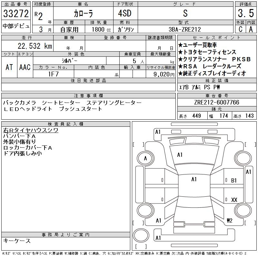Click the damage code legend line
Image resolution: width=258 pixels, height=258 pixels.
(x=124, y=253)
